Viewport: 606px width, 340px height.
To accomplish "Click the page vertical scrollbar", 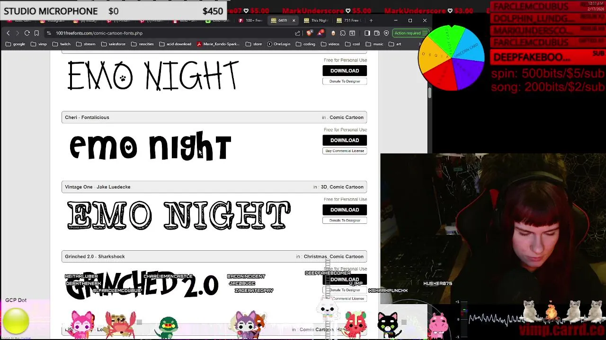I will (x=429, y=92).
